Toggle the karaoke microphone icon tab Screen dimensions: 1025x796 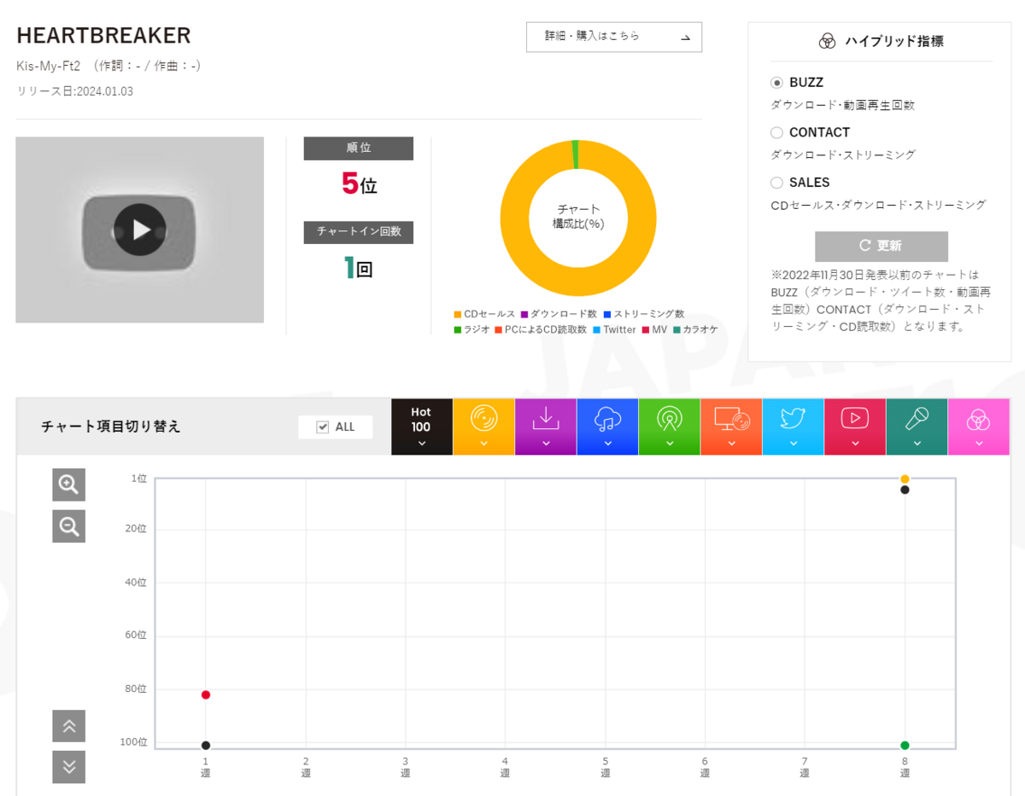click(917, 426)
